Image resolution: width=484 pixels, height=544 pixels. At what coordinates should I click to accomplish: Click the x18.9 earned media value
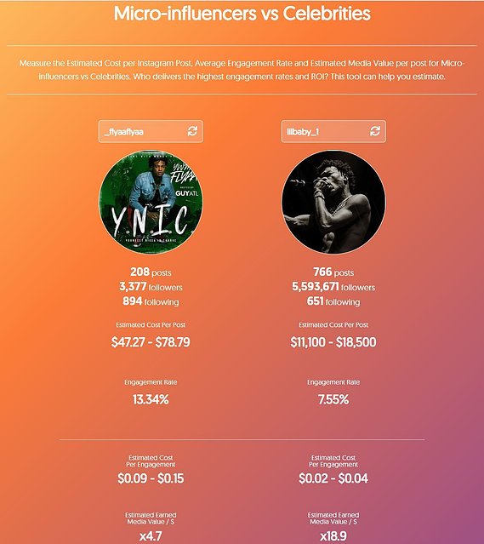333,536
